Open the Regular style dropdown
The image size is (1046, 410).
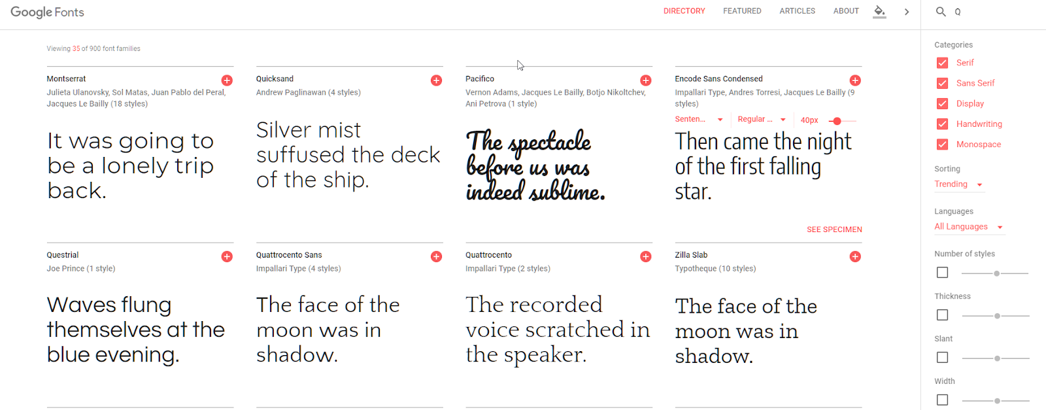pos(762,120)
